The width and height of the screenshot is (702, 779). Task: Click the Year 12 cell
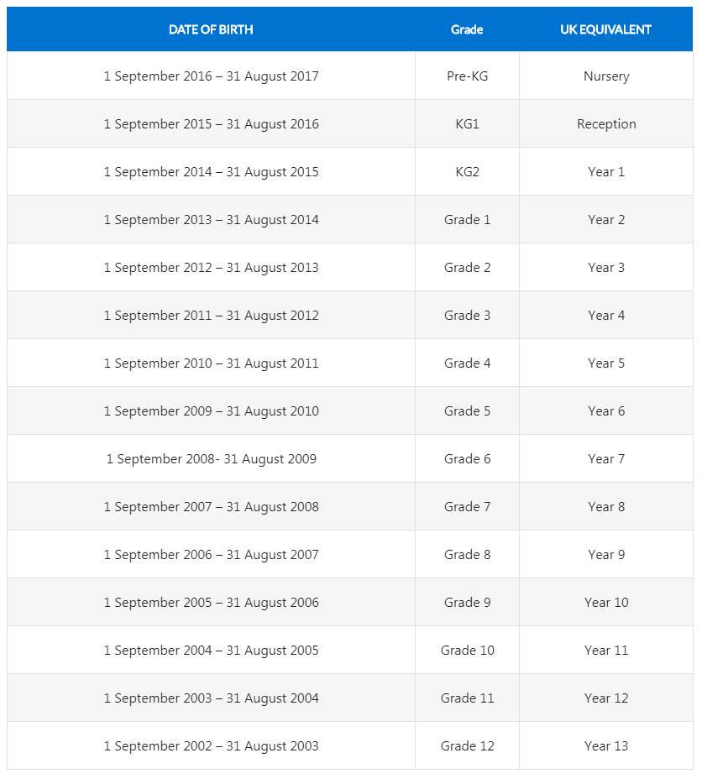(605, 698)
